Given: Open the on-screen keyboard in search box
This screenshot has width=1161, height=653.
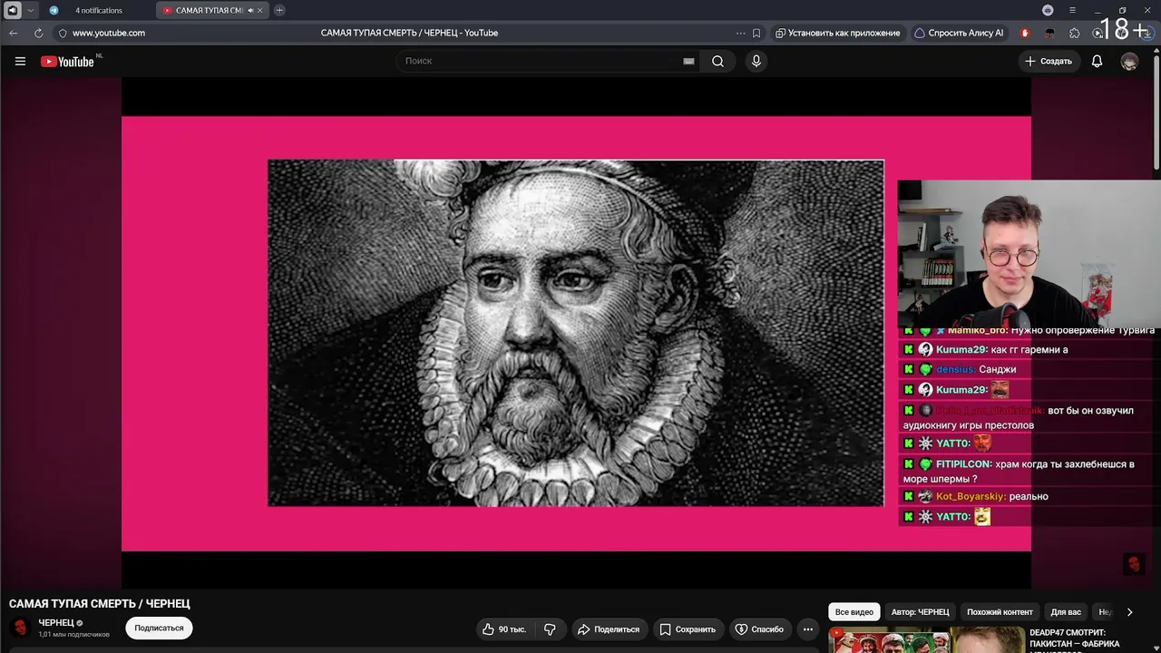Looking at the screenshot, I should [x=688, y=61].
